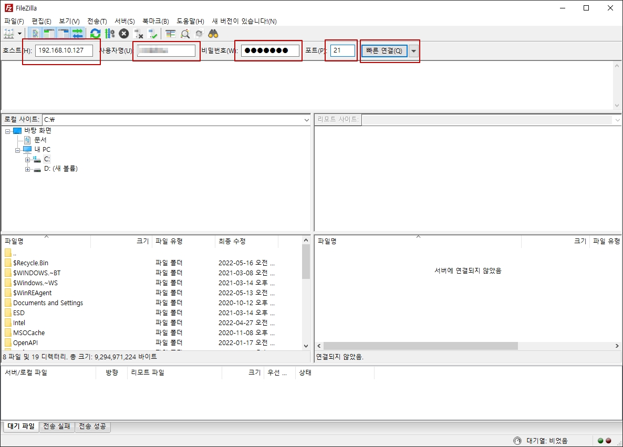Open the 새 버전이 있습니다!(N) menu
The width and height of the screenshot is (623, 447).
click(x=244, y=21)
